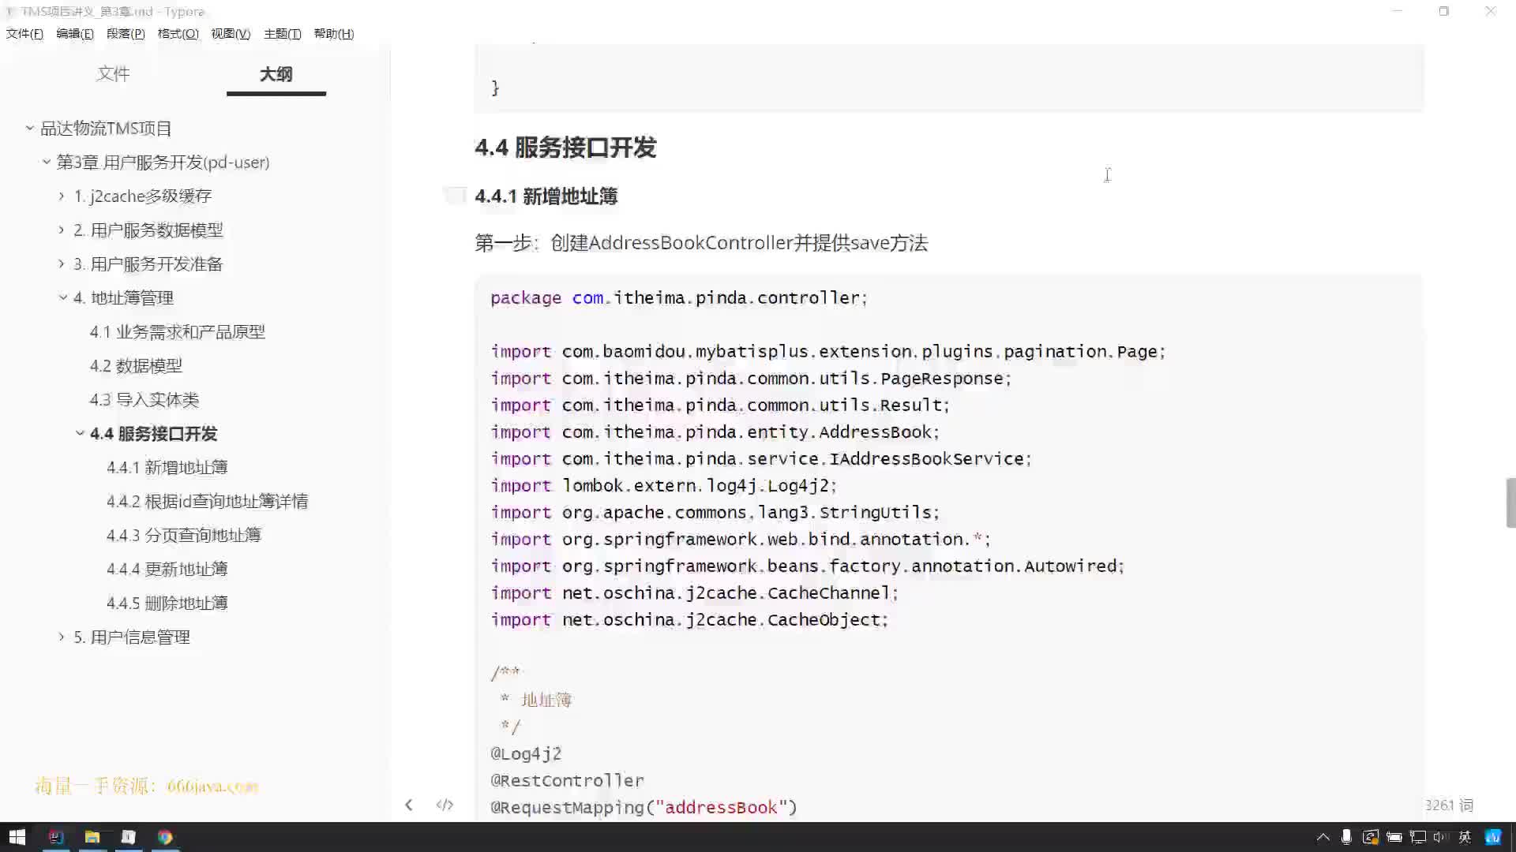Collapse the 品达物流TMS项目 outline root

pos(29,128)
